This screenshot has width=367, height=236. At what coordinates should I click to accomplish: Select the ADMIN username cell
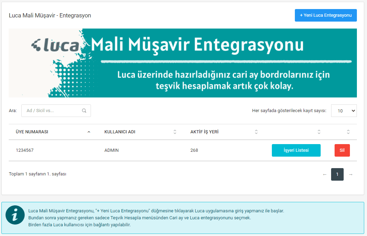click(112, 150)
